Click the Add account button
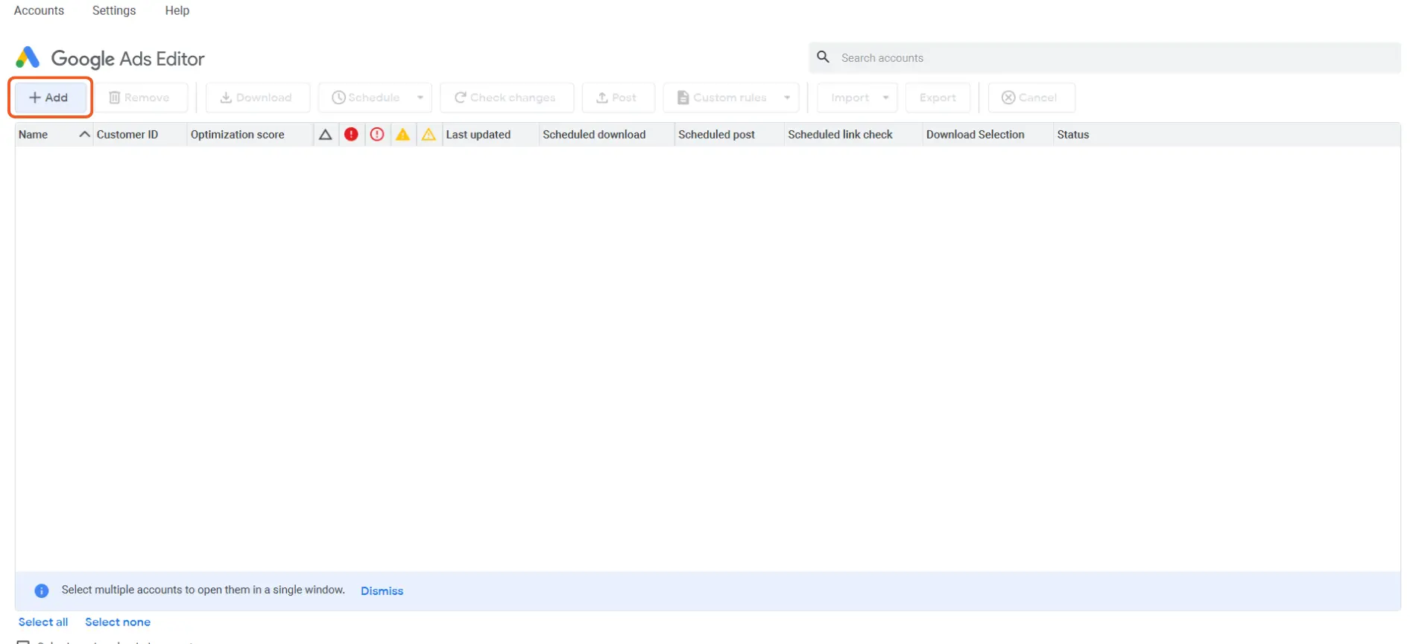This screenshot has height=644, width=1416. pos(50,98)
